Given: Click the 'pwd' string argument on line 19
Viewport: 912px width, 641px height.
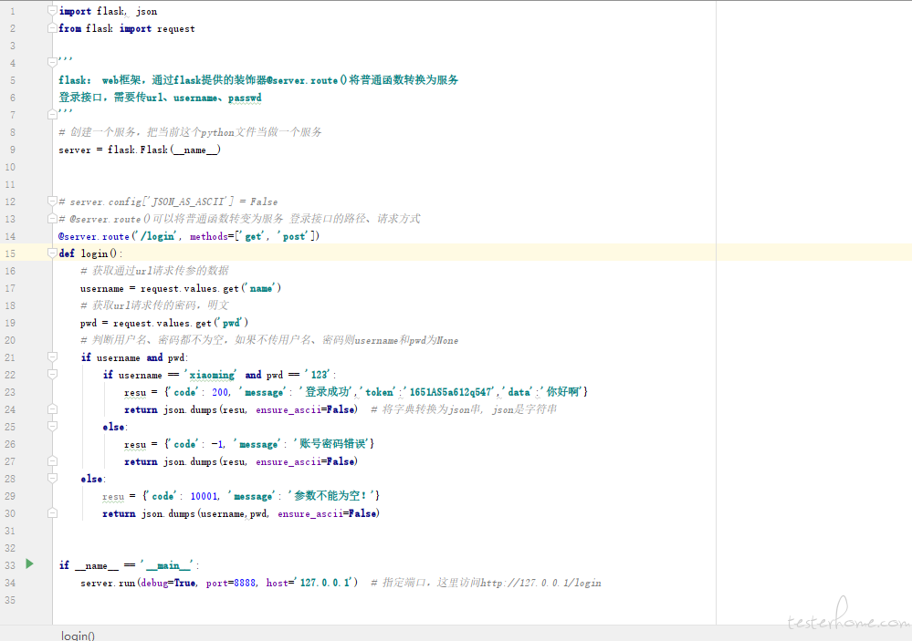Looking at the screenshot, I should pyautogui.click(x=231, y=323).
